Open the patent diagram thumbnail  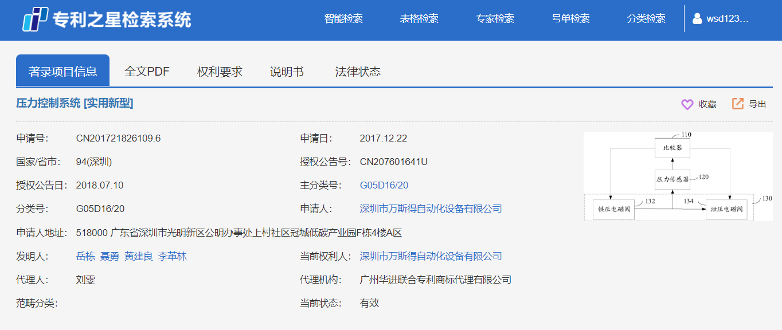pyautogui.click(x=679, y=176)
